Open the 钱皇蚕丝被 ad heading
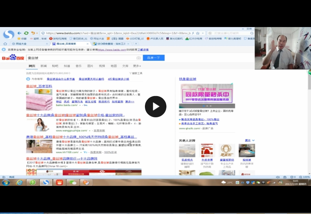The width and height of the screenshot is (311, 214). [x=188, y=79]
